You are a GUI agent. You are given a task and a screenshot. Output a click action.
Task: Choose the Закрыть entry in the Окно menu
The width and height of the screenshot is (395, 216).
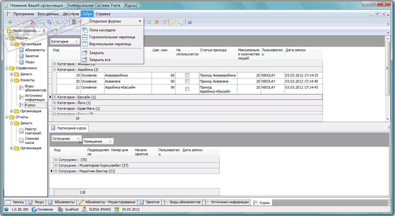[112, 53]
